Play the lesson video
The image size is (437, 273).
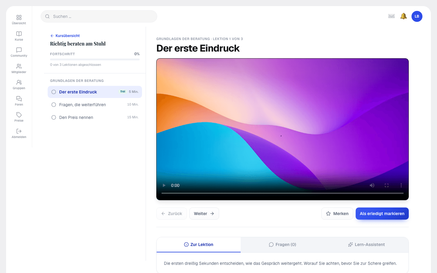pos(164,185)
